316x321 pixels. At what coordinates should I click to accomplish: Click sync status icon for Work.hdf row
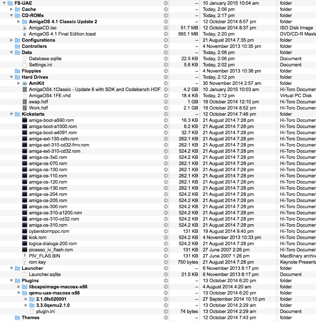[166, 108]
